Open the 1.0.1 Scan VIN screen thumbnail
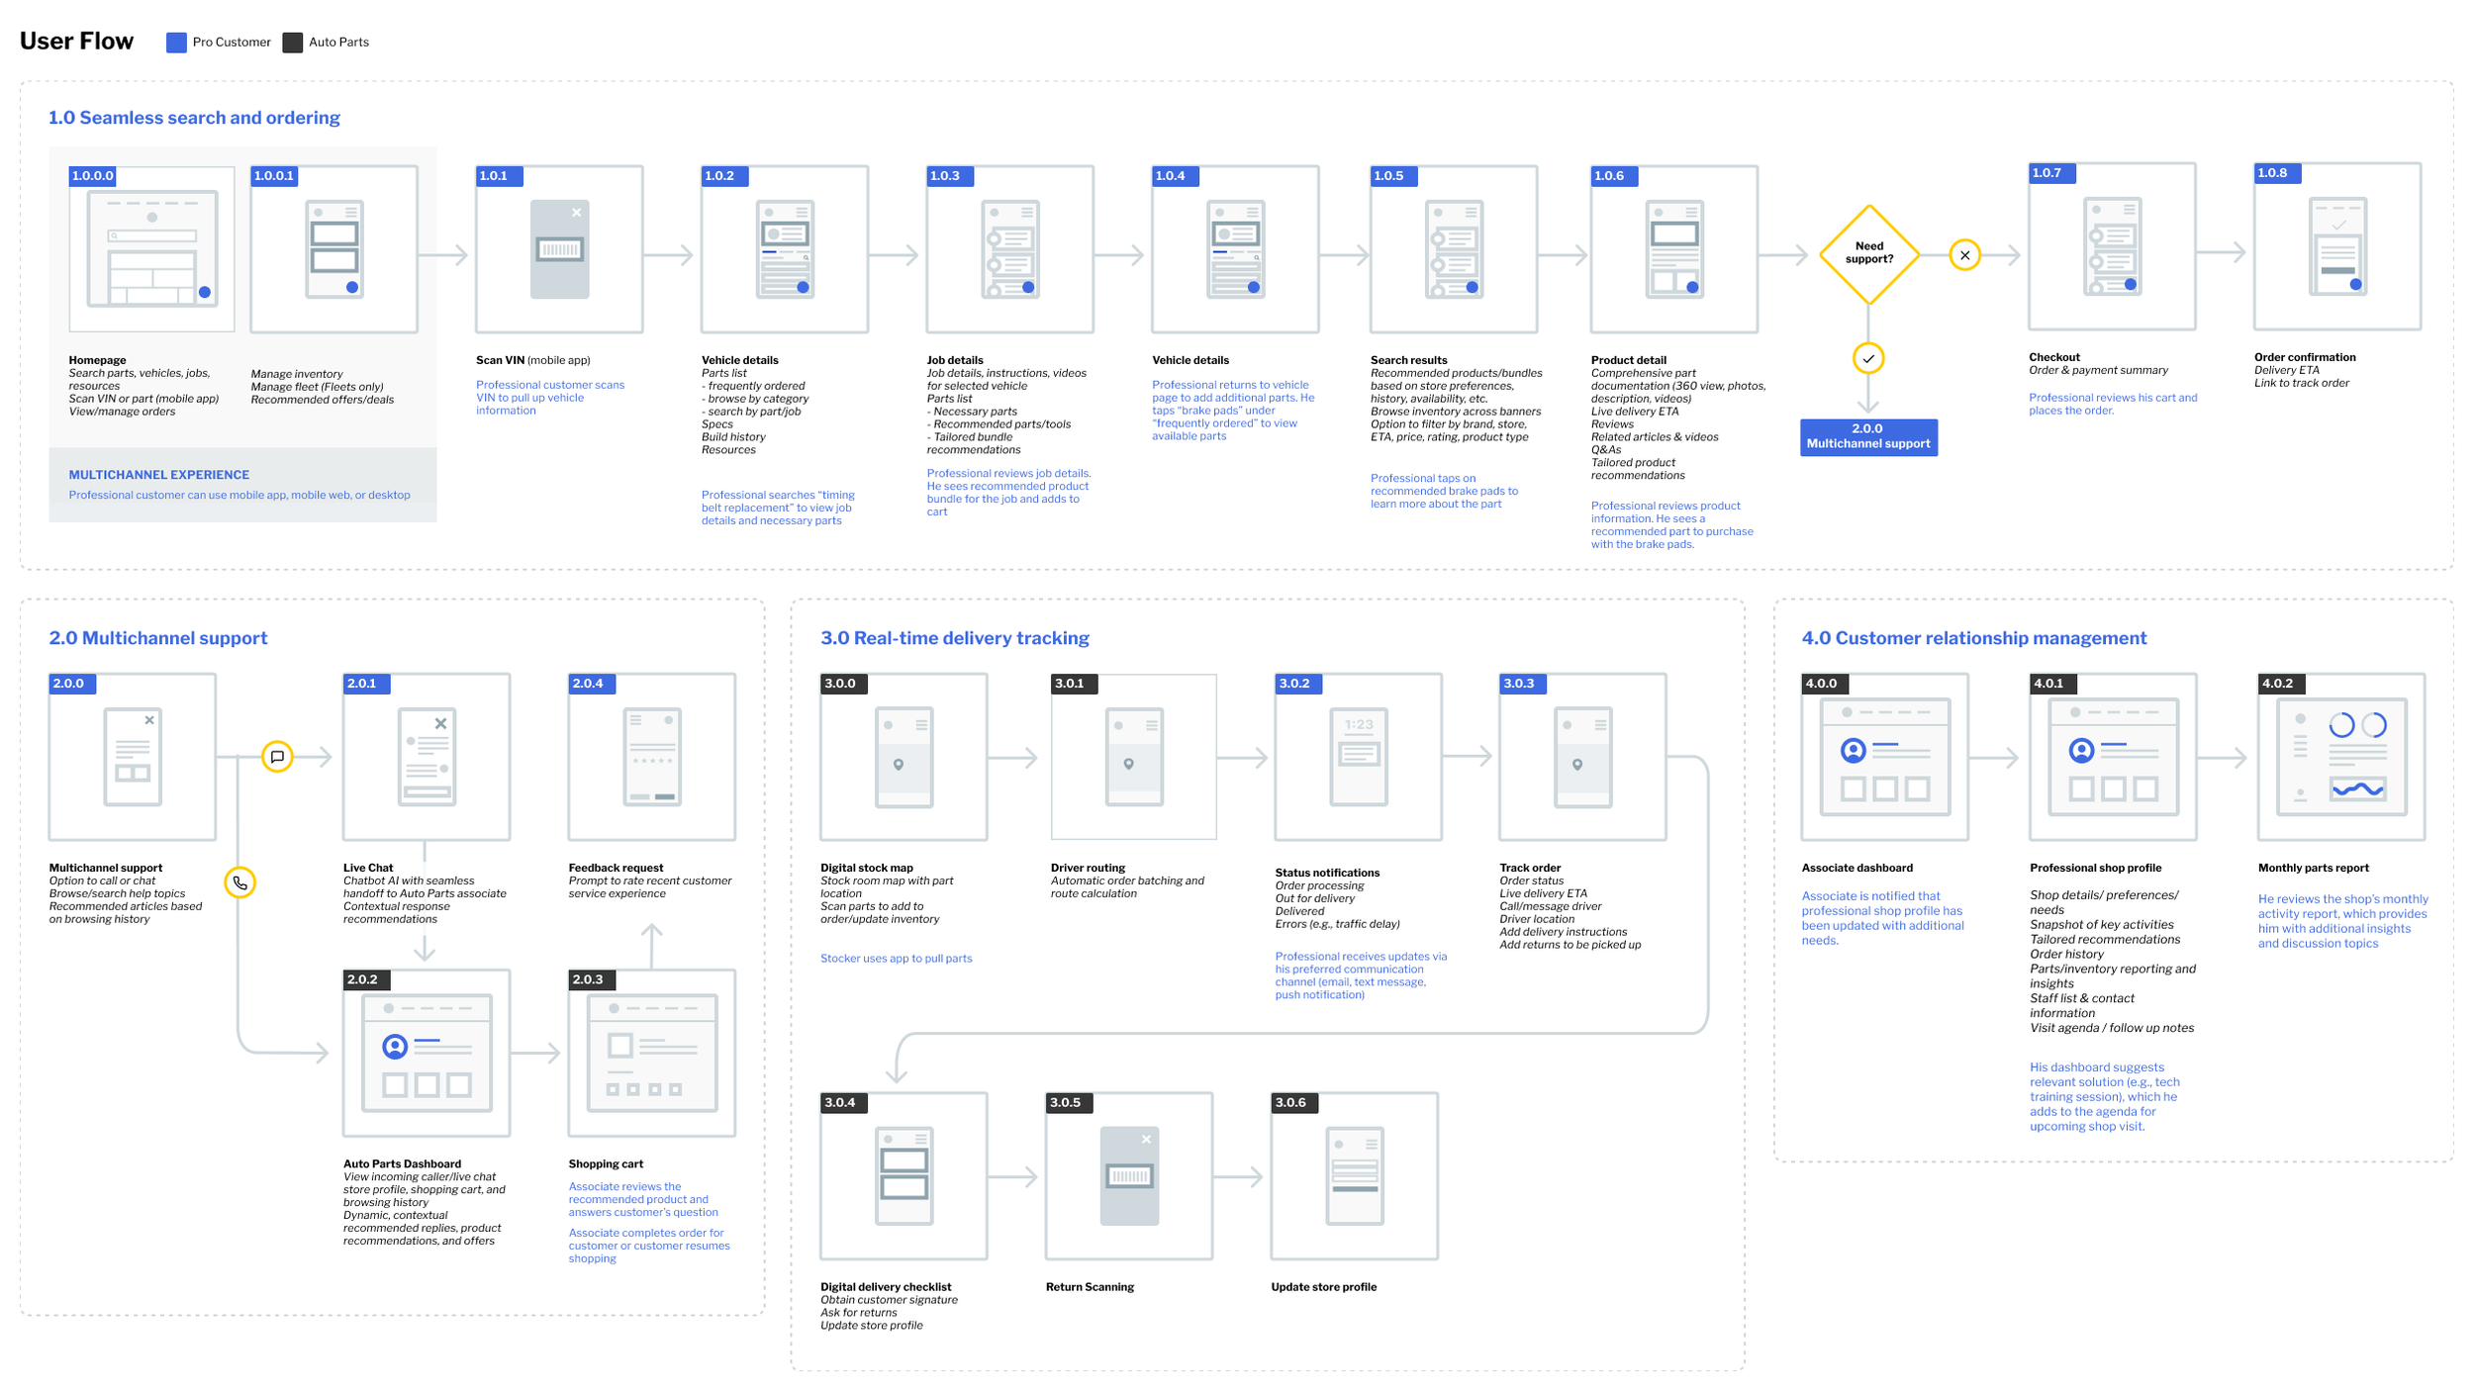The image size is (2474, 1391). [559, 249]
